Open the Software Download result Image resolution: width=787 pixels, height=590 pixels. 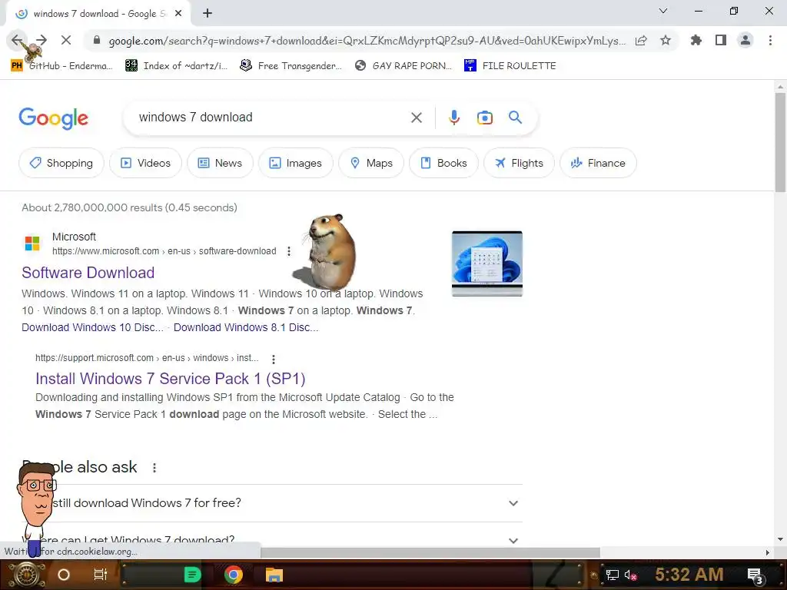88,273
